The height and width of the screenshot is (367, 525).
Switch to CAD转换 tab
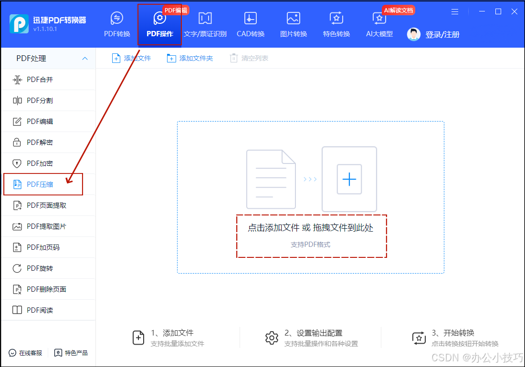pyautogui.click(x=251, y=25)
